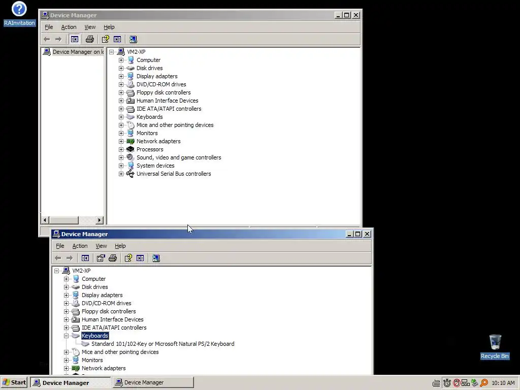The height and width of the screenshot is (390, 520).
Task: Expand Network adapters in the back Device Manager
Action: click(x=121, y=141)
